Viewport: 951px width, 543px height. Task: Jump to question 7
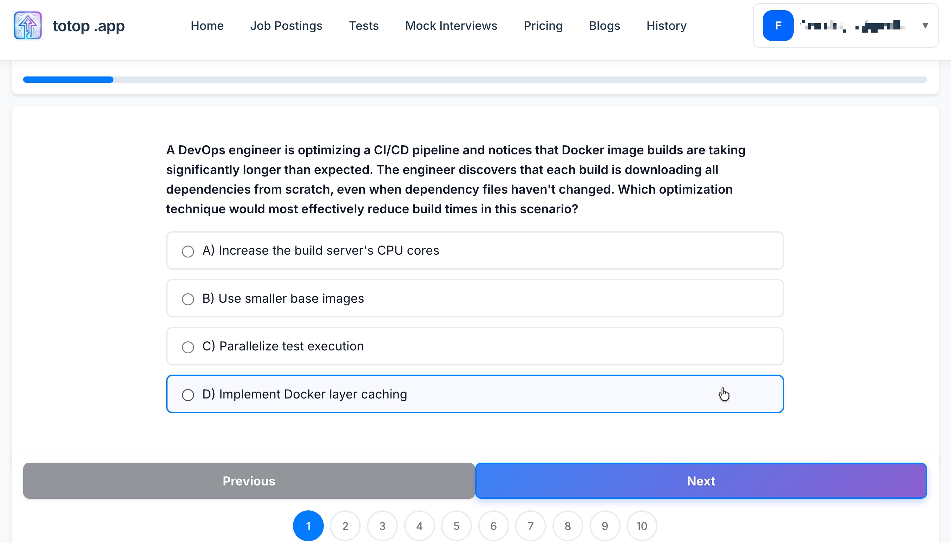point(530,526)
